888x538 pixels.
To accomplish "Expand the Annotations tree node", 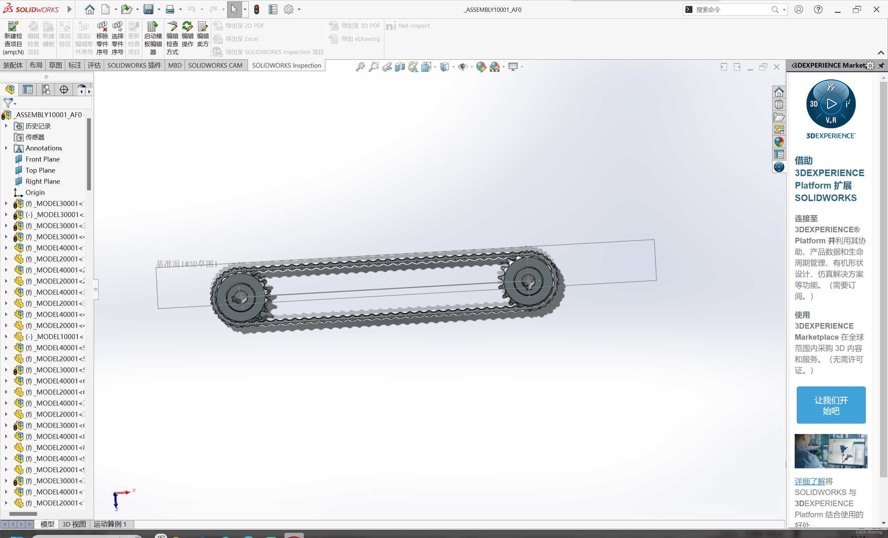I will tap(6, 148).
